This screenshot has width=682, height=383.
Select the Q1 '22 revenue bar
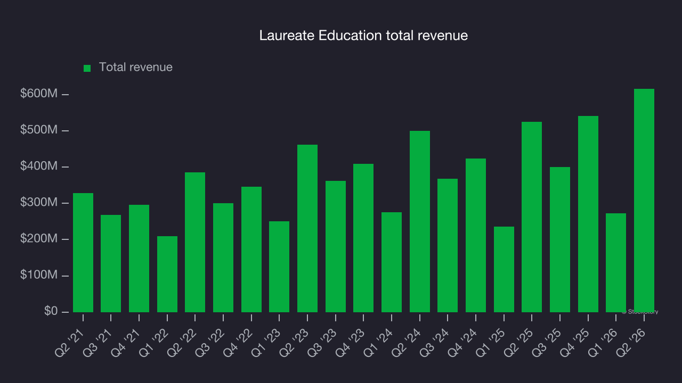[x=167, y=274]
